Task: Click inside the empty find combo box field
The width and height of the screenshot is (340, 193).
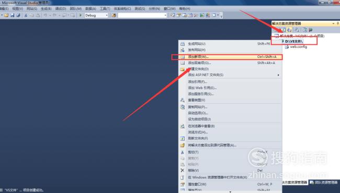Action: point(141,15)
